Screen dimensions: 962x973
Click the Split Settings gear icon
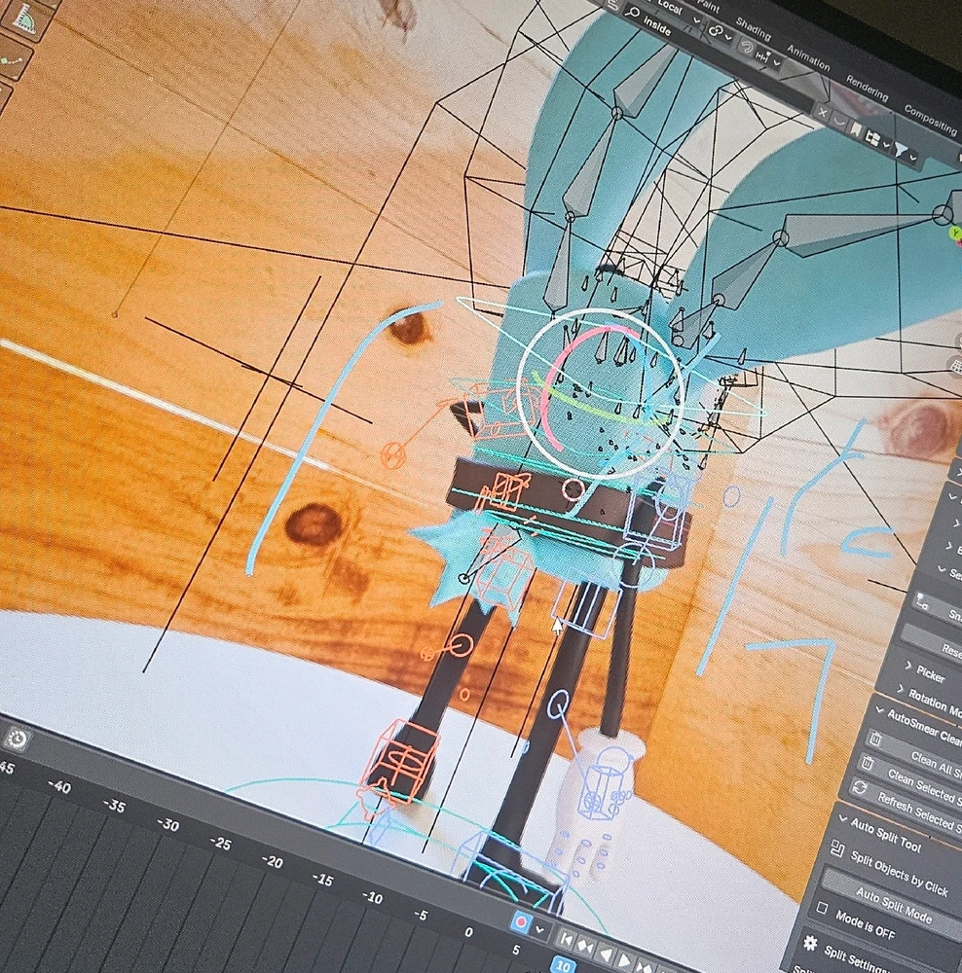point(810,942)
